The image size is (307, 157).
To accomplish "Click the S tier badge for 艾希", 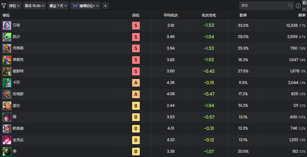I will pyautogui.click(x=136, y=25).
